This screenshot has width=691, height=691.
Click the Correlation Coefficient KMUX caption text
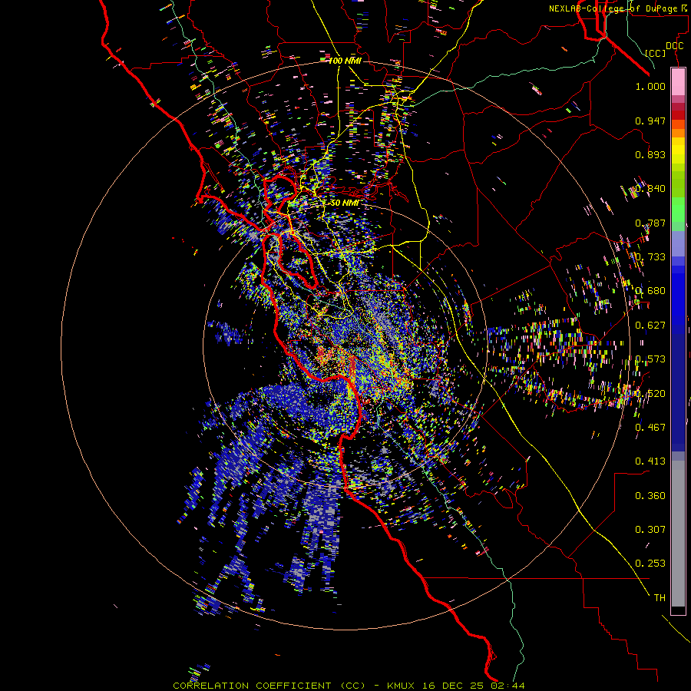pyautogui.click(x=349, y=686)
